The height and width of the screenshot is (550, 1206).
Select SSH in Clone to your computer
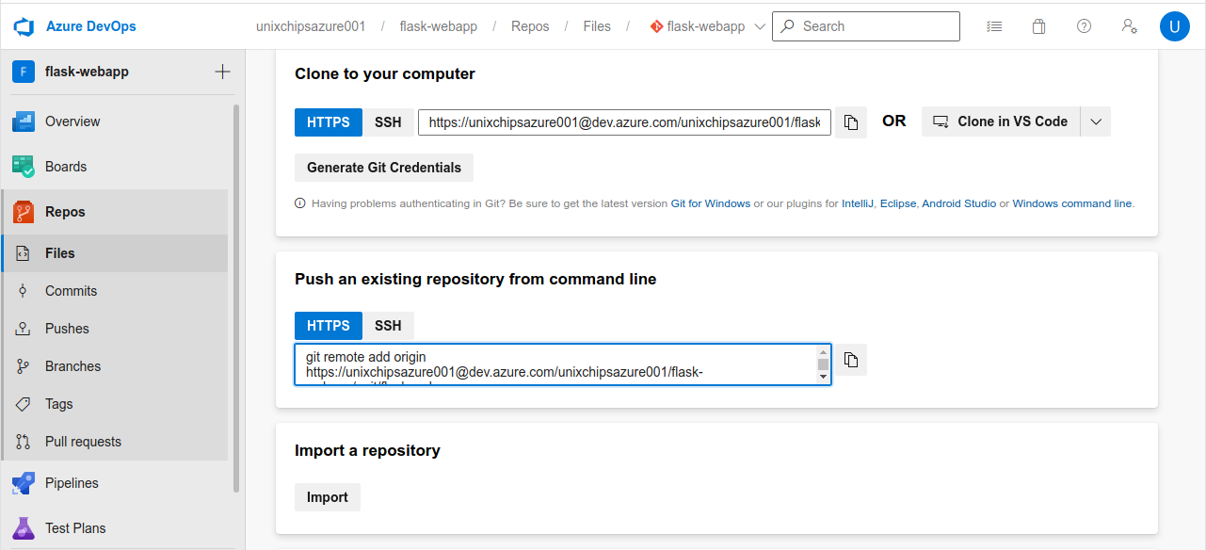388,121
